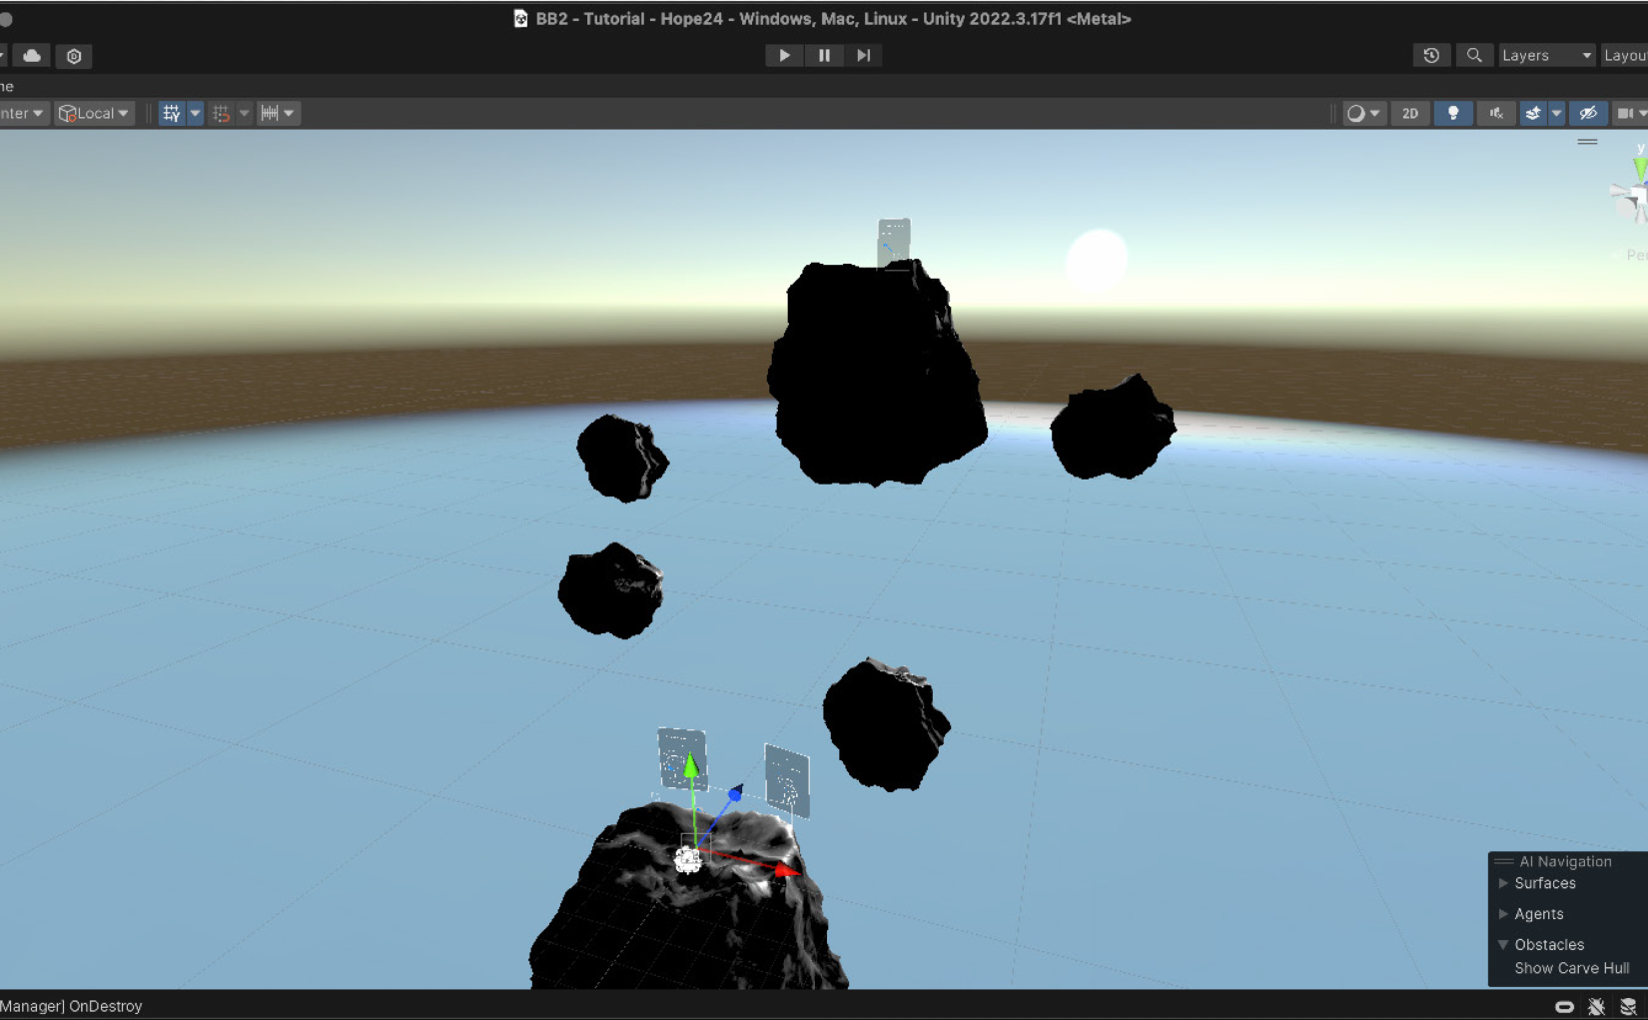The image size is (1648, 1020).
Task: Open the scene view search
Action: 1474,55
